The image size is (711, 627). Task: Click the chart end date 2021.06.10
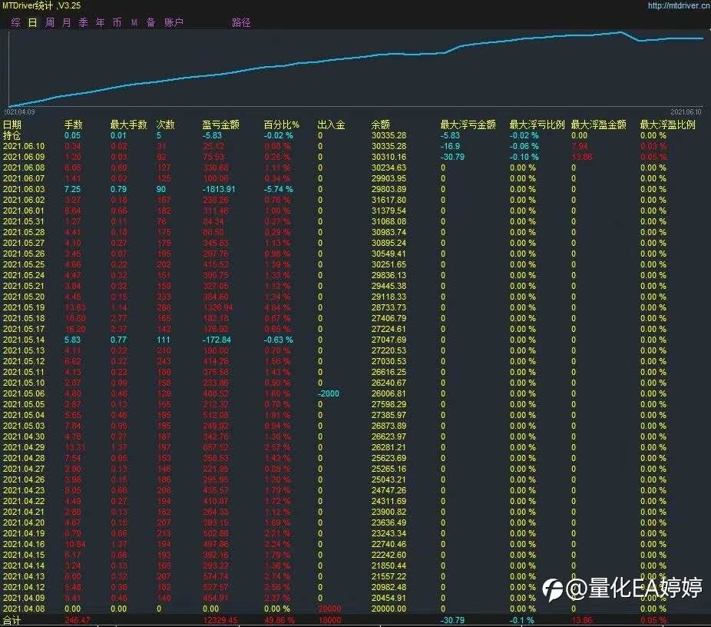[686, 112]
